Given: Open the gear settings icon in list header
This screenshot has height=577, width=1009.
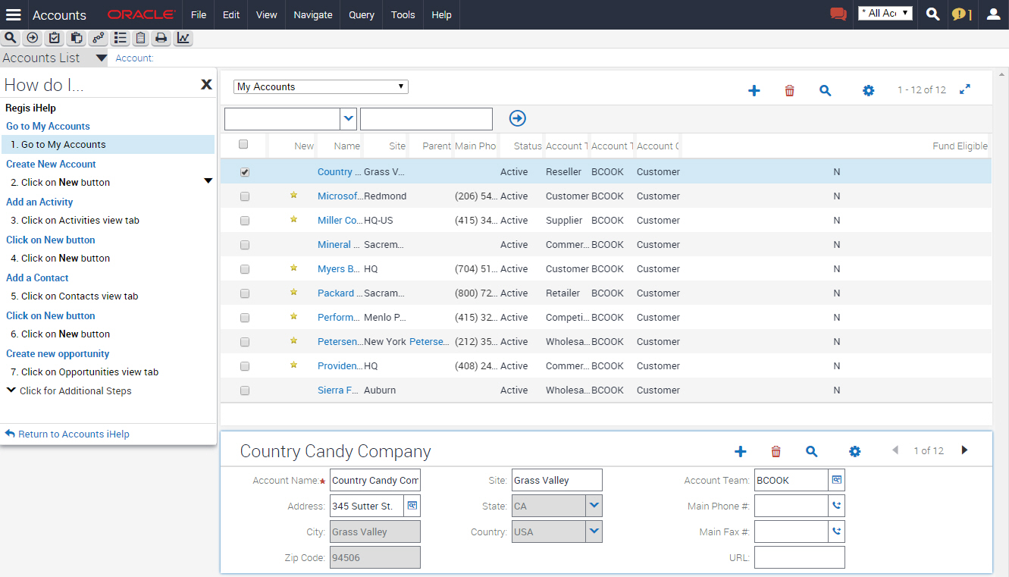Looking at the screenshot, I should (868, 91).
